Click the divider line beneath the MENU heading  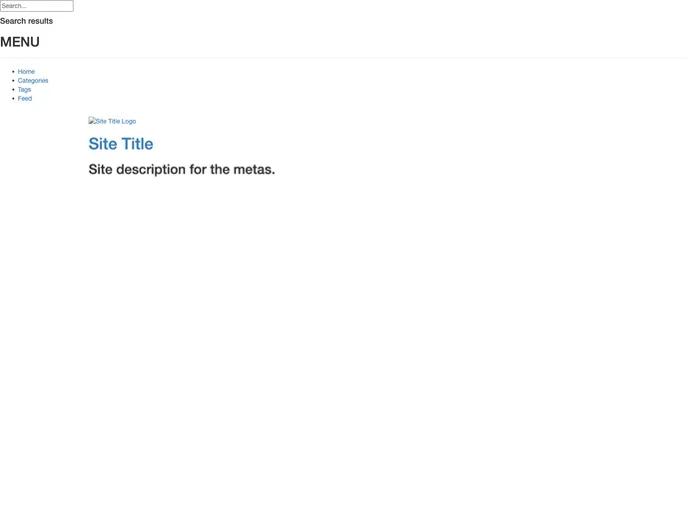pyautogui.click(x=343, y=57)
